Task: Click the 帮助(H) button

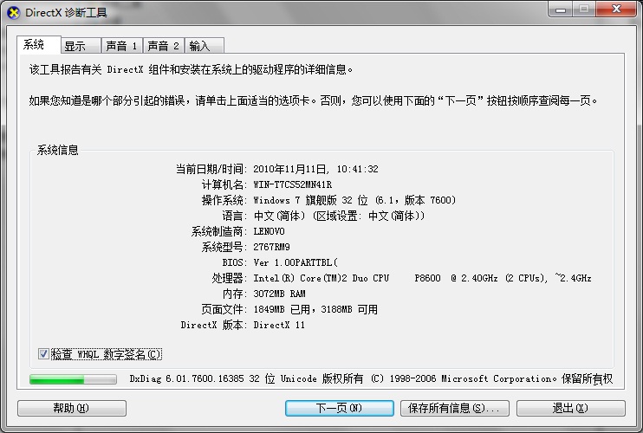Action: pos(72,408)
